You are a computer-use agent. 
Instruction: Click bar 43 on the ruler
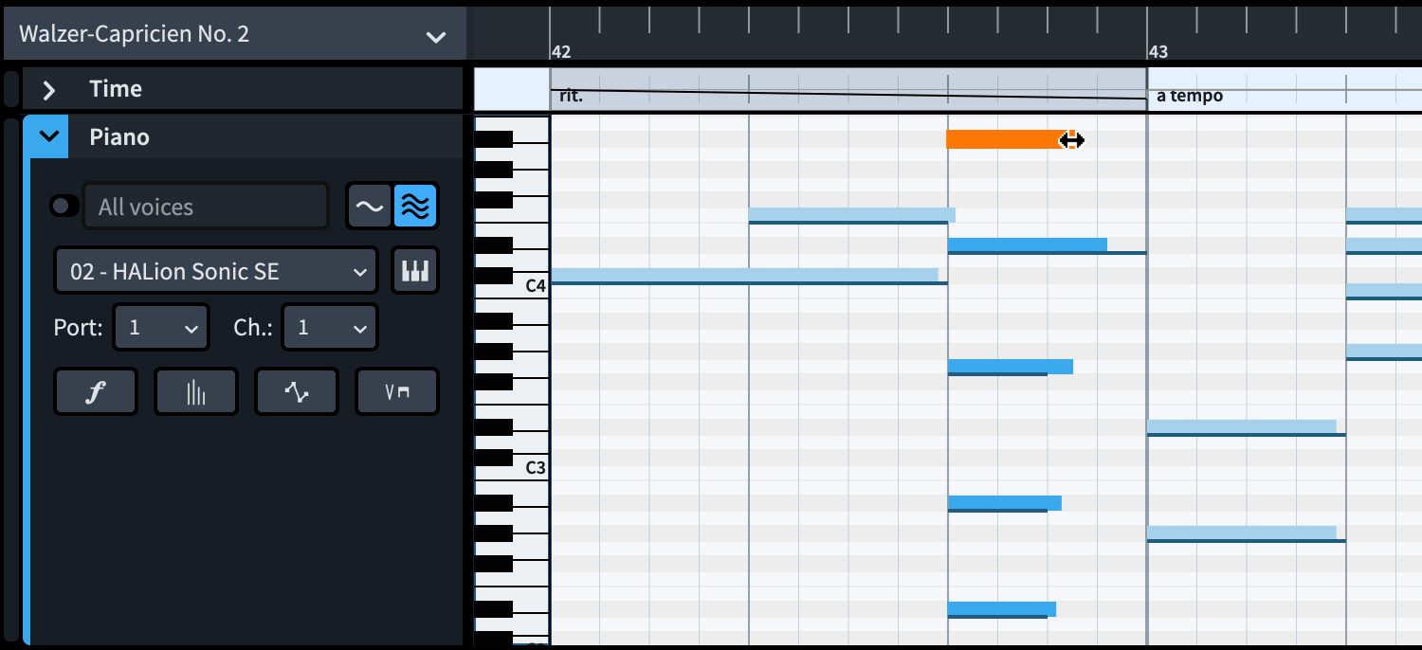[x=1158, y=52]
